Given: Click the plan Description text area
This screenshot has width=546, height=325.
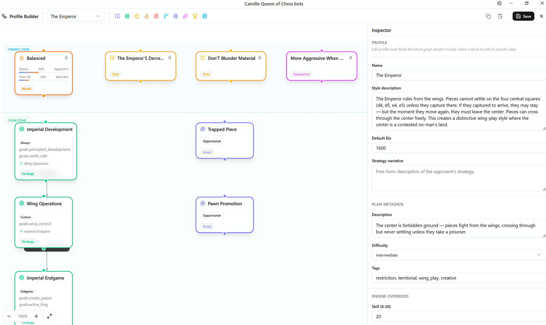Looking at the screenshot, I should (x=459, y=229).
